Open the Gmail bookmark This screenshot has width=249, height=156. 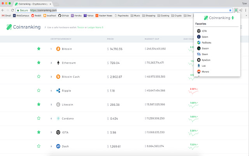click(6, 16)
